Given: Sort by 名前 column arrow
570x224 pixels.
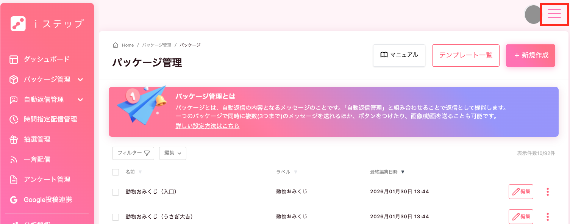Looking at the screenshot, I should point(140,172).
